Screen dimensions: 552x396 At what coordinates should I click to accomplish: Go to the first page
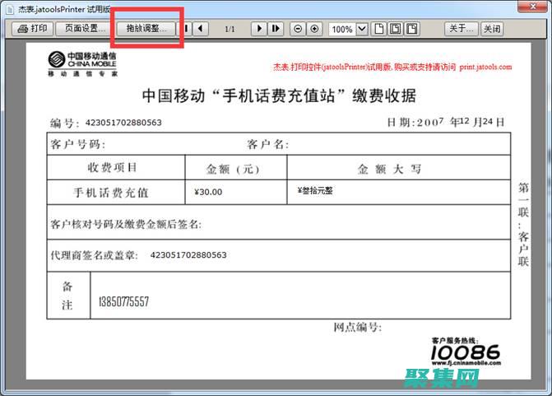click(188, 29)
